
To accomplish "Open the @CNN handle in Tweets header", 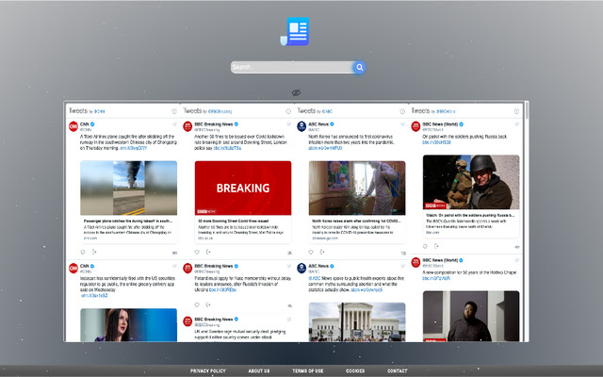I will tap(100, 111).
